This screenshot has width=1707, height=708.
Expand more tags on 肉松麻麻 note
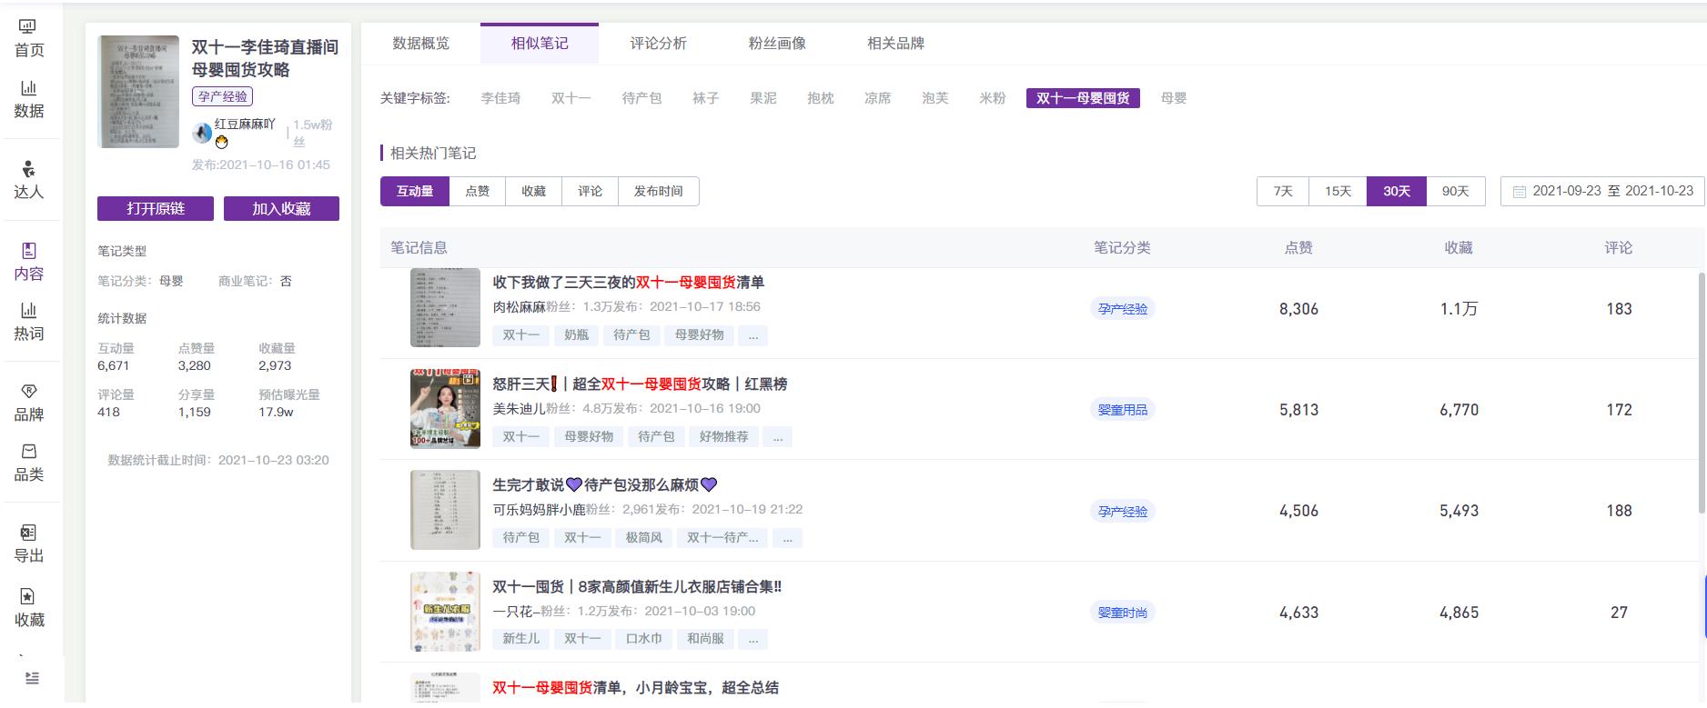pyautogui.click(x=752, y=335)
